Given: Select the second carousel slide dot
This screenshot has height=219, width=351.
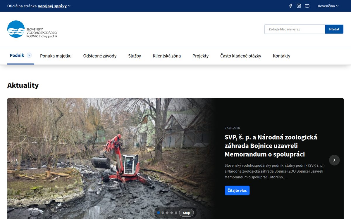Looking at the screenshot, I should click(x=163, y=213).
